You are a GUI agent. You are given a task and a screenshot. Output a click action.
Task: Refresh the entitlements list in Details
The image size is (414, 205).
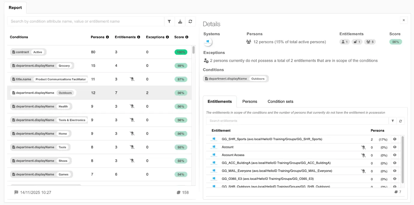(400, 121)
